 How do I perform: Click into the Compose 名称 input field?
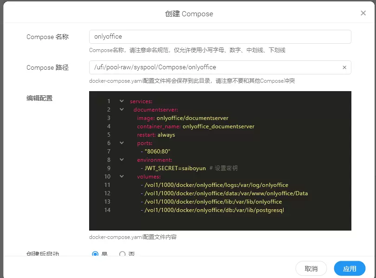[x=220, y=37]
